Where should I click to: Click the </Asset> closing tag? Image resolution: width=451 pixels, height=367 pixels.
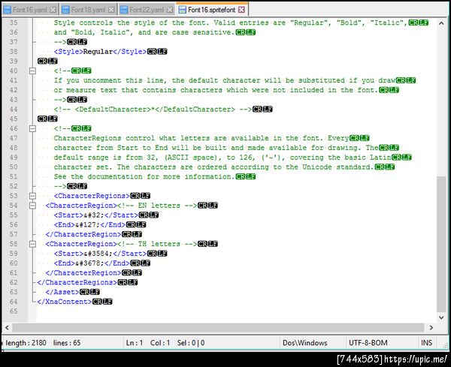(x=62, y=292)
